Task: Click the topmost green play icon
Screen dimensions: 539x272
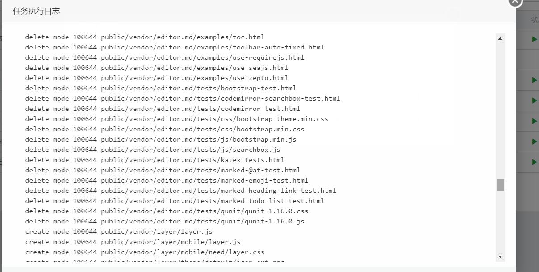Action: point(534,39)
